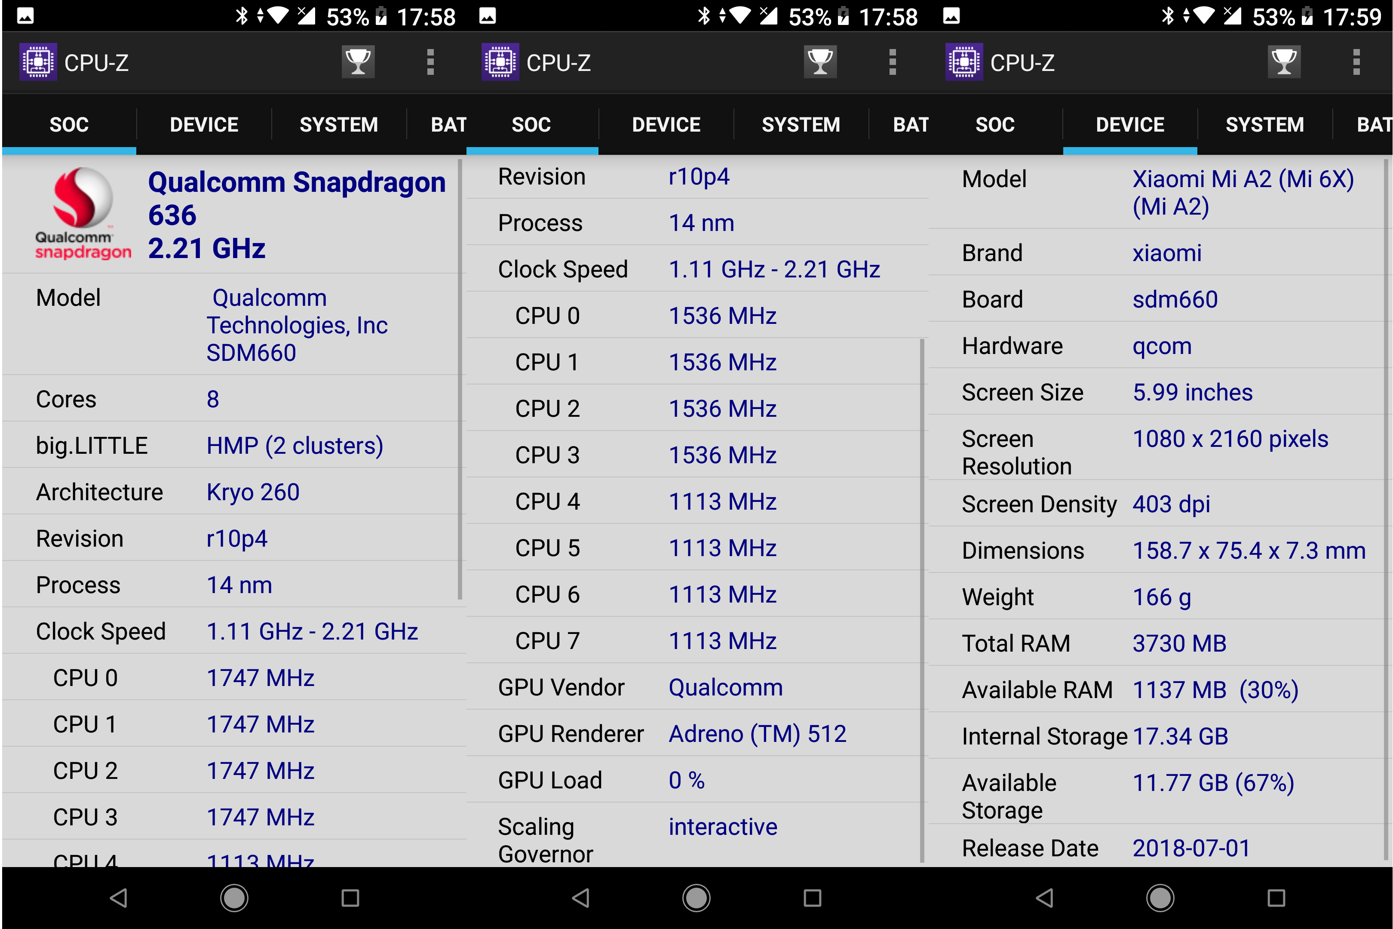Tap 158.7 x 75.4 x 7.3 mm dimensions

[1249, 551]
